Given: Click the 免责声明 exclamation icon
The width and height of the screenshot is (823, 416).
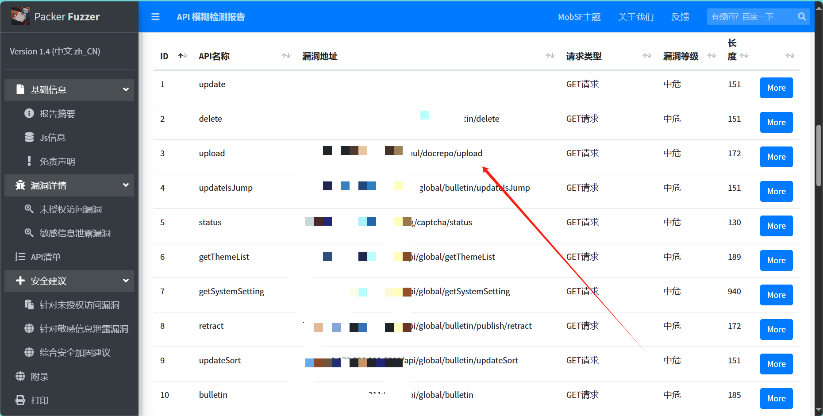Looking at the screenshot, I should tap(29, 161).
